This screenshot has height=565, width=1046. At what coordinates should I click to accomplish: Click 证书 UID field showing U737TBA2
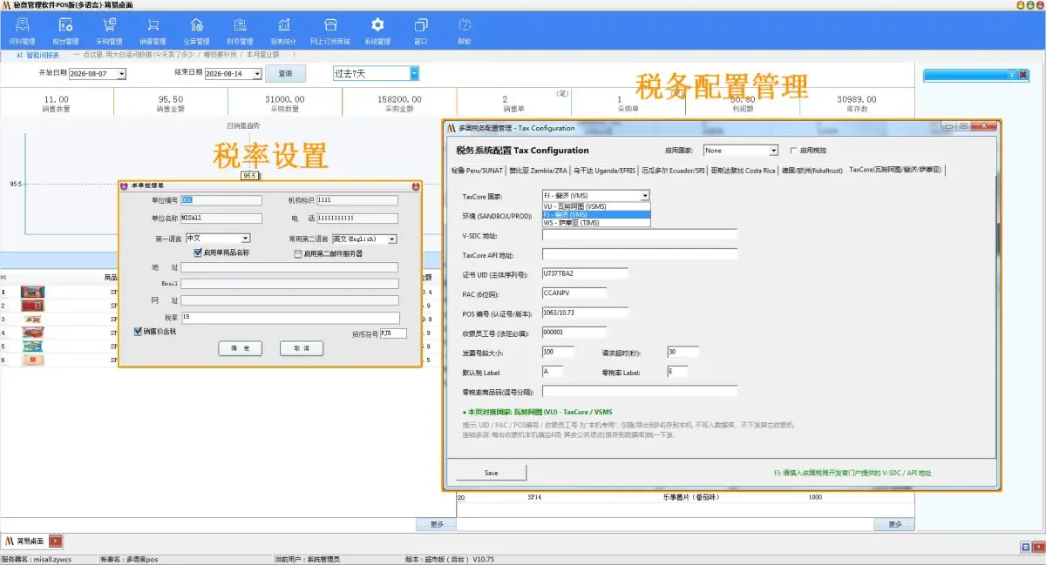coord(585,273)
